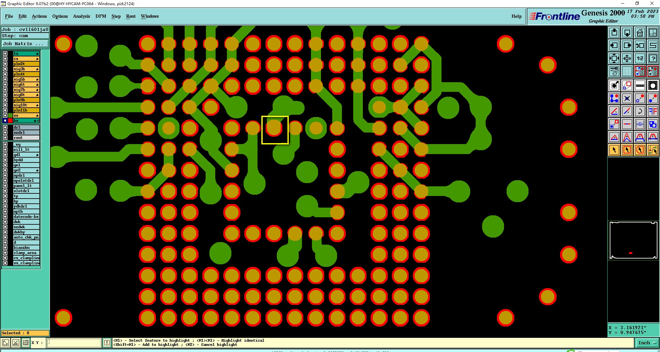Click the 1:2 zoom scale icon

click(x=640, y=58)
